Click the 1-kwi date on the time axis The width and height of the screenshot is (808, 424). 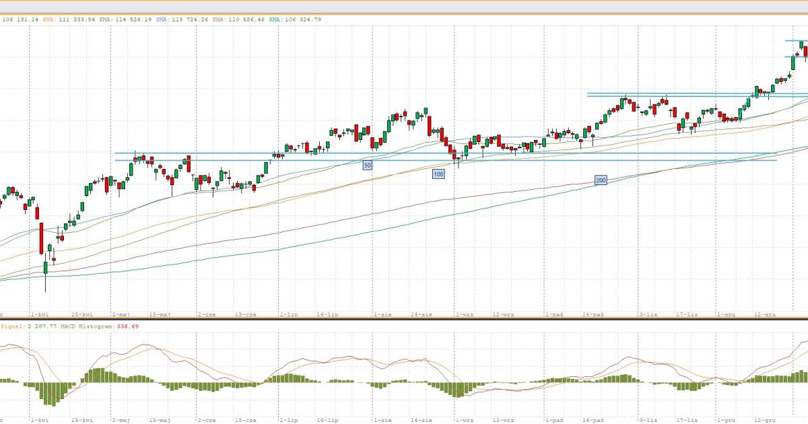click(x=38, y=314)
